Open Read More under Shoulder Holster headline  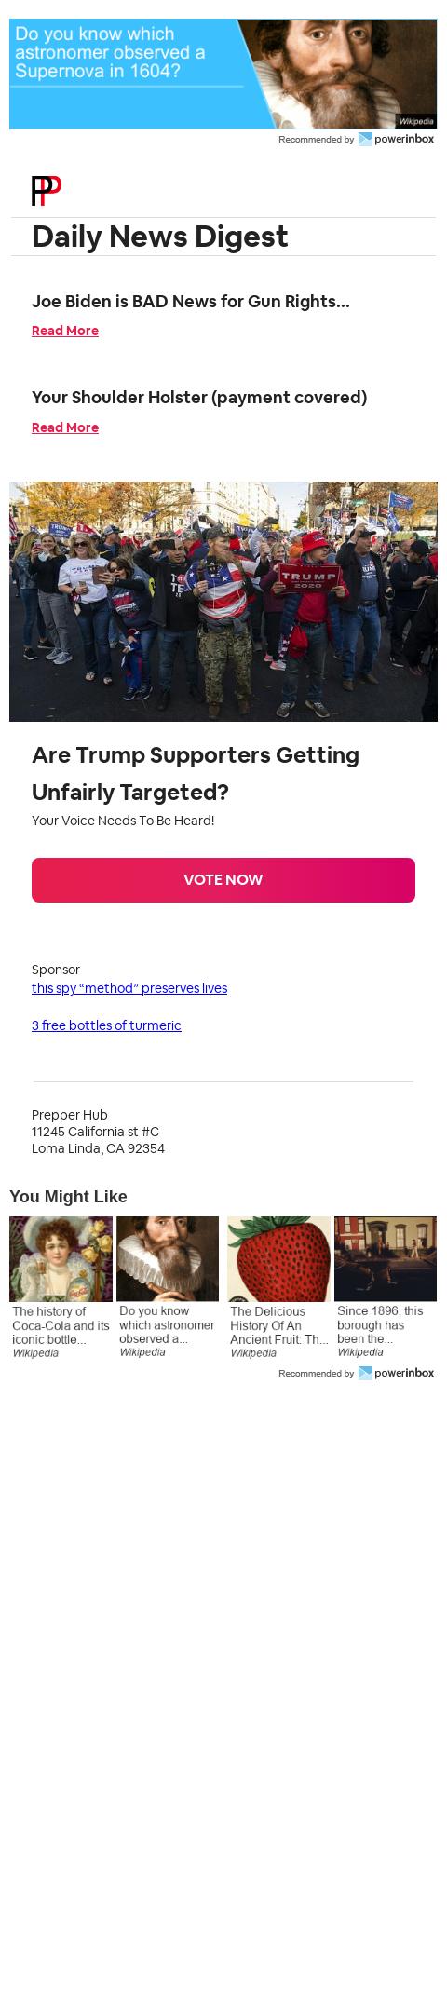tap(65, 427)
